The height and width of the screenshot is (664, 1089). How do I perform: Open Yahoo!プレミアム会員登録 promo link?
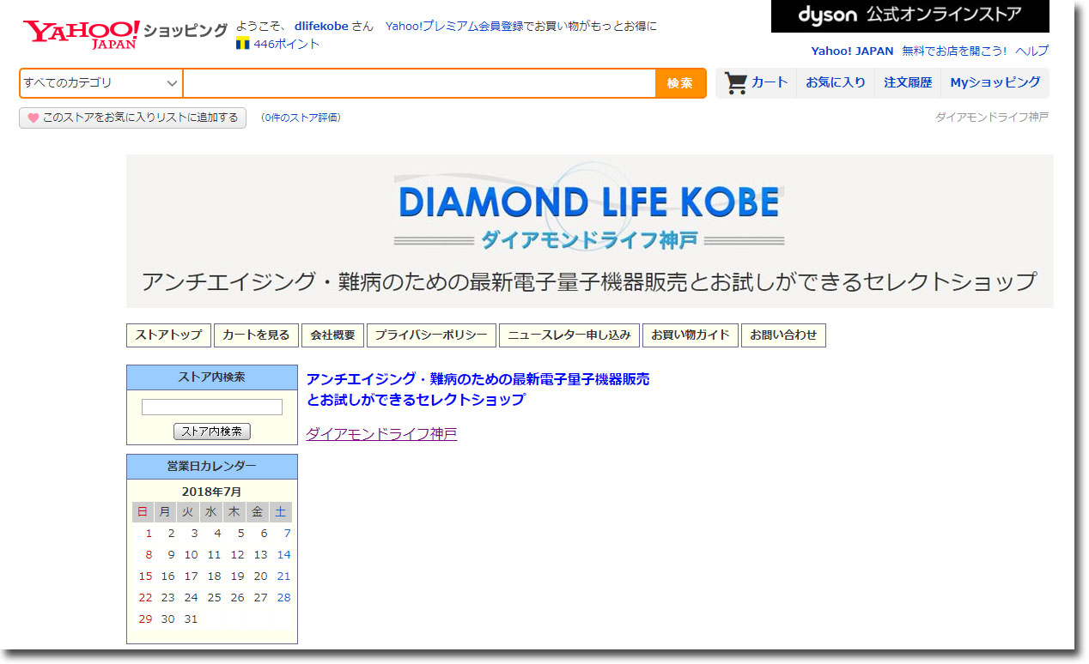[x=521, y=27]
